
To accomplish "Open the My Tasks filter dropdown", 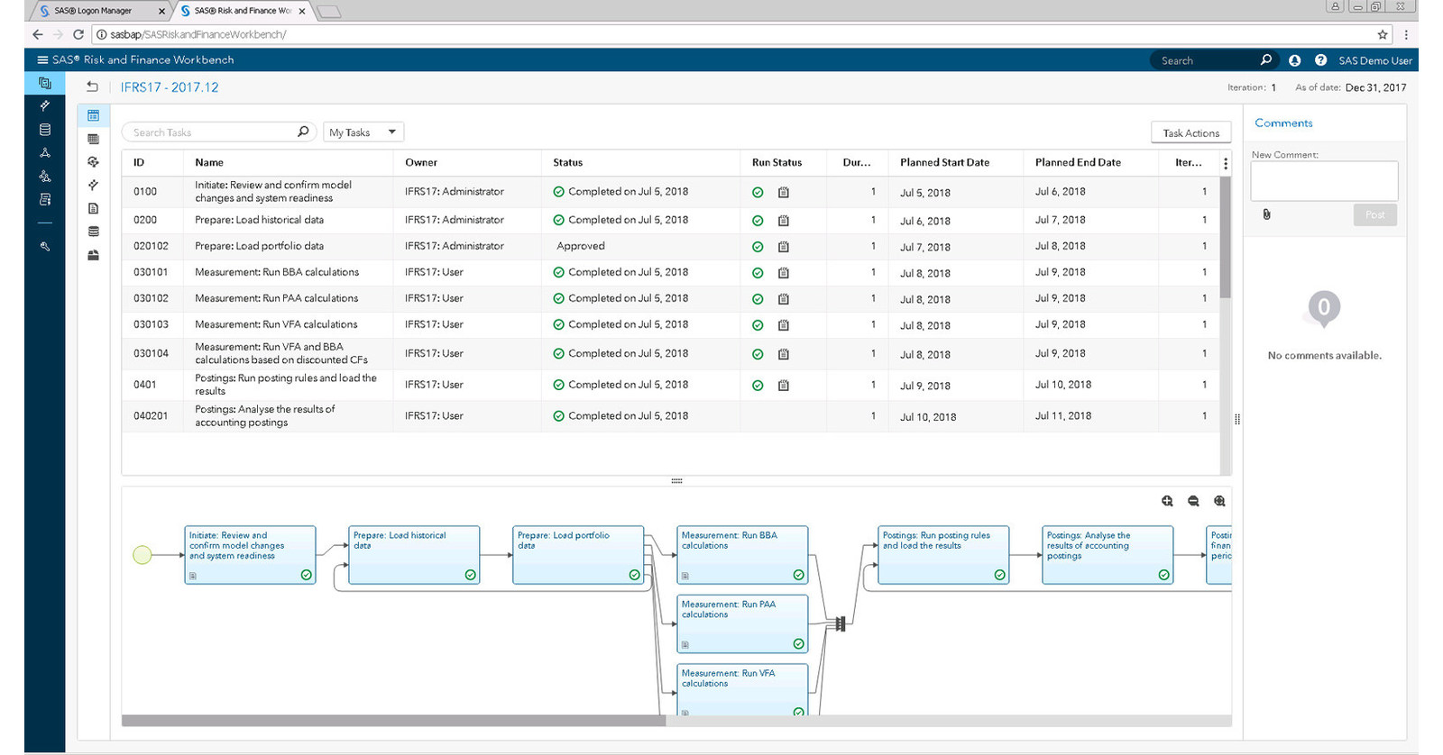I will pos(363,132).
